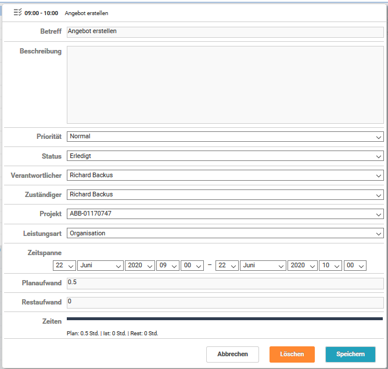Click the Betreff text field
Image resolution: width=388 pixels, height=369 pixels.
[225, 32]
